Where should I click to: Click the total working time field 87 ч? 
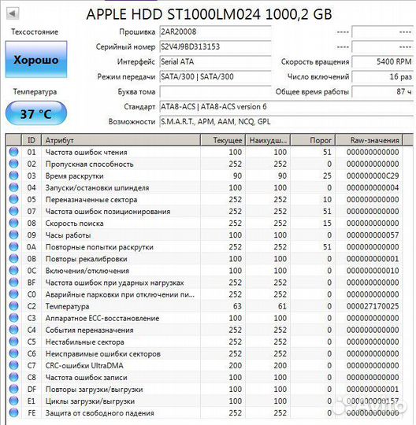[x=382, y=91]
